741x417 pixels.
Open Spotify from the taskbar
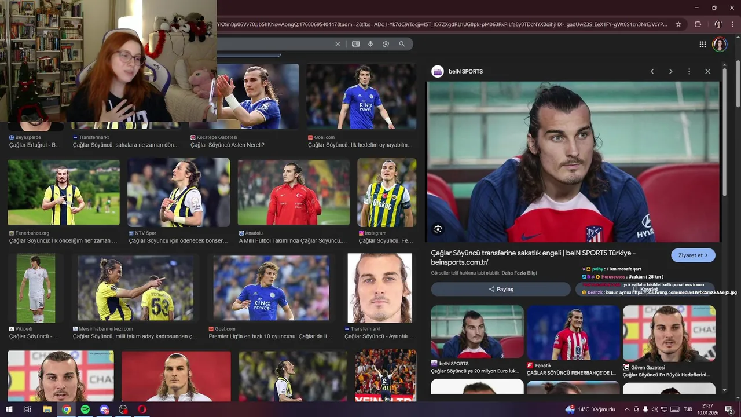pos(85,409)
